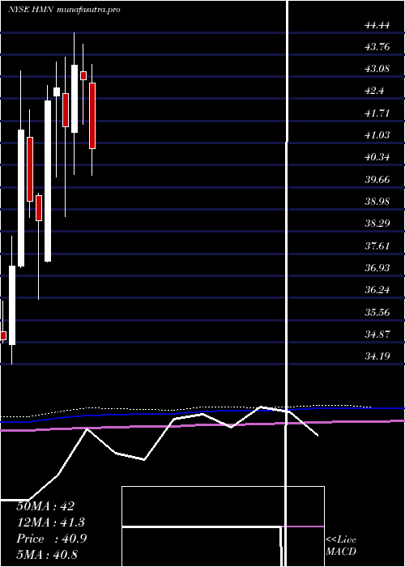Select the small red candle near 43.08

click(x=83, y=75)
